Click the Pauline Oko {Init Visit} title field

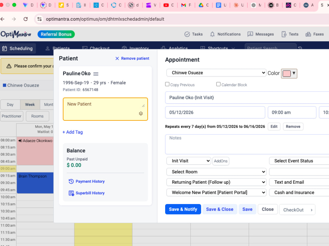247,98
